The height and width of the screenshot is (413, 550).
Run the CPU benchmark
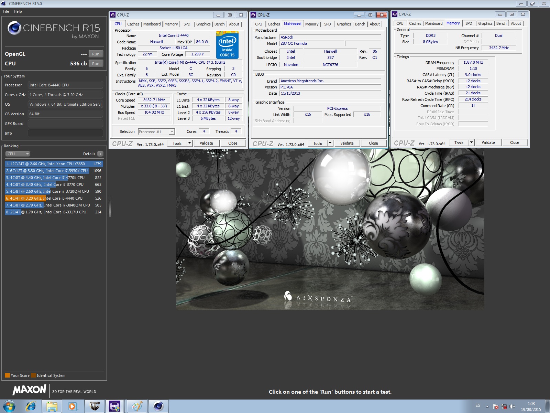point(96,64)
